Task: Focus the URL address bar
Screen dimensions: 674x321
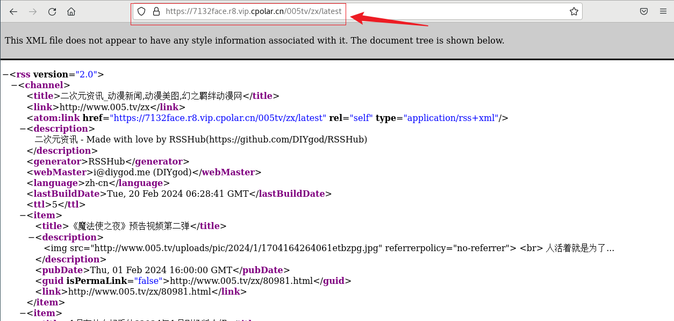Action: pyautogui.click(x=357, y=11)
